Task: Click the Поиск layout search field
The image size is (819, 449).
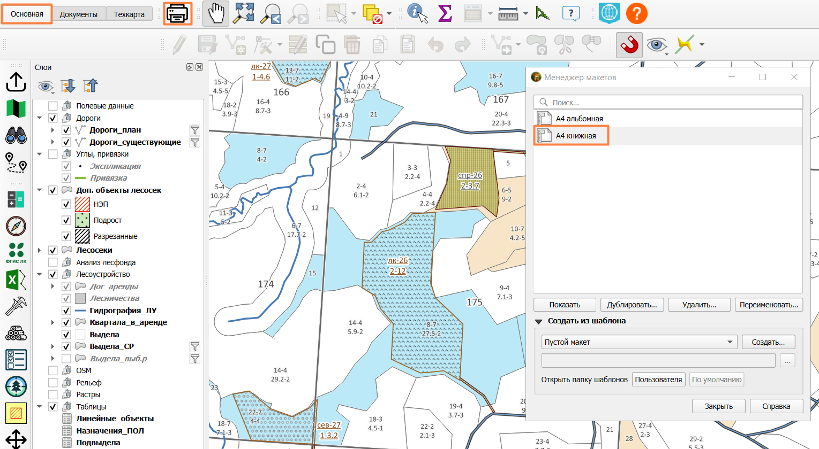Action: [x=668, y=102]
